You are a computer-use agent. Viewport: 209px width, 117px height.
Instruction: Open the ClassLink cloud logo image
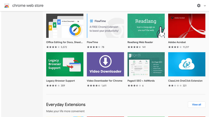coord(187,64)
